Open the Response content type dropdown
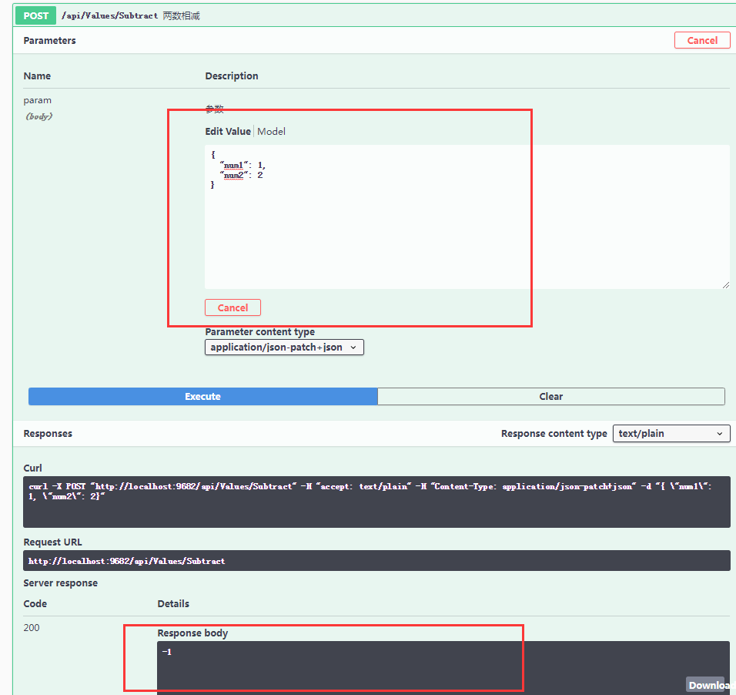 click(671, 434)
